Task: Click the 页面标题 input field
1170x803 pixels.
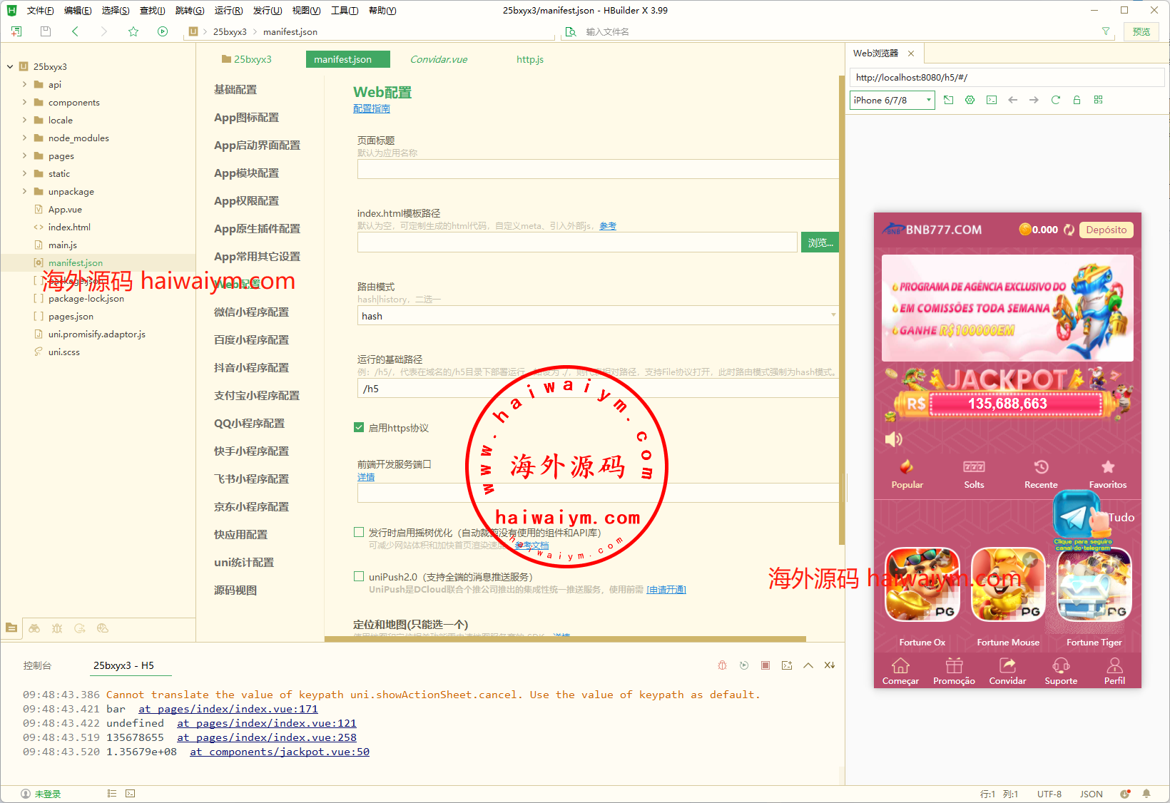Action: coord(597,169)
